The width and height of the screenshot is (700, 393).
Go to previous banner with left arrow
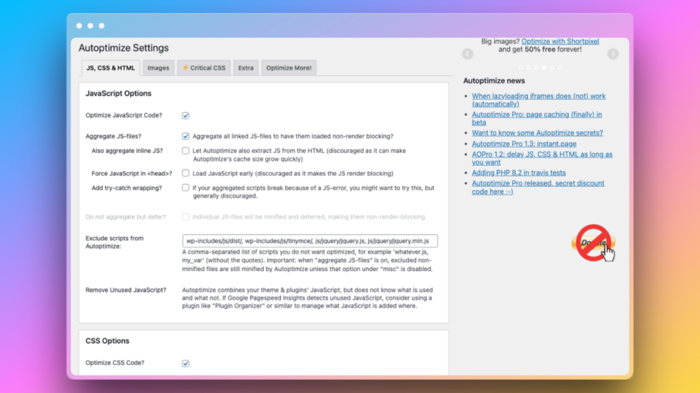click(x=468, y=54)
